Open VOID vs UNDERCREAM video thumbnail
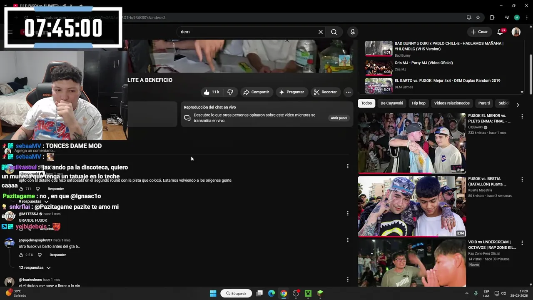Viewport: 533px width, 300px height. click(412, 263)
